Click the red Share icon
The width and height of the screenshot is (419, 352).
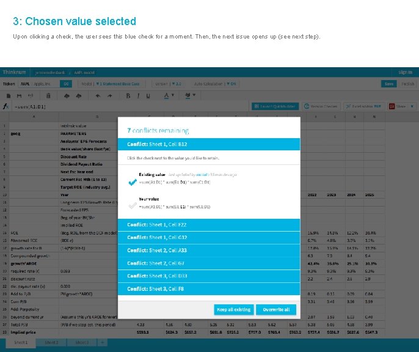(392, 106)
